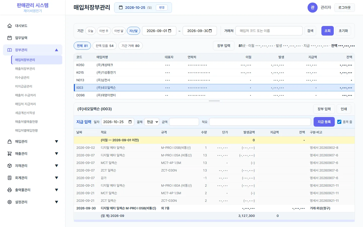This screenshot has width=363, height=227.
Task: Click the 자재관리 box icon
Action: click(10, 166)
